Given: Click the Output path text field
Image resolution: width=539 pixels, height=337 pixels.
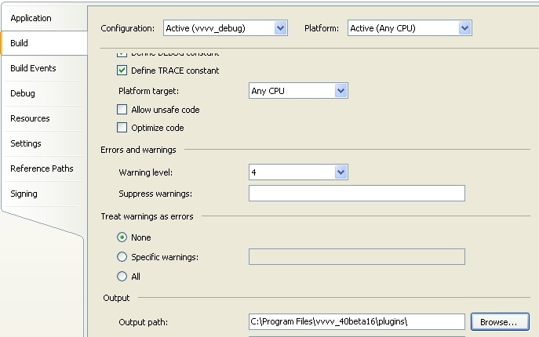Looking at the screenshot, I should tap(357, 322).
